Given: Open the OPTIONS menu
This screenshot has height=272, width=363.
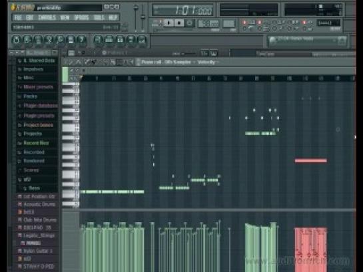Looking at the screenshot, I should click(81, 17).
